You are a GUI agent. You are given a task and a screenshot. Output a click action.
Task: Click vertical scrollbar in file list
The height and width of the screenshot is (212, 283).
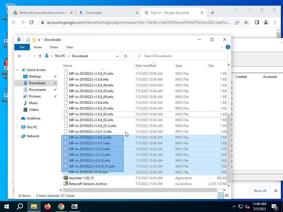pyautogui.click(x=229, y=148)
